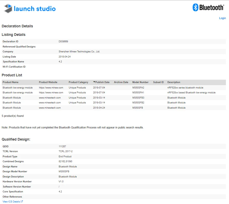Image resolution: width=229 pixels, height=204 pixels.
Task: Click the Other References label
Action: (x=12, y=197)
